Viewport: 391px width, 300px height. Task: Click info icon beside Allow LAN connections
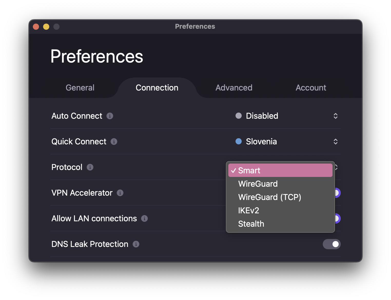[144, 218]
